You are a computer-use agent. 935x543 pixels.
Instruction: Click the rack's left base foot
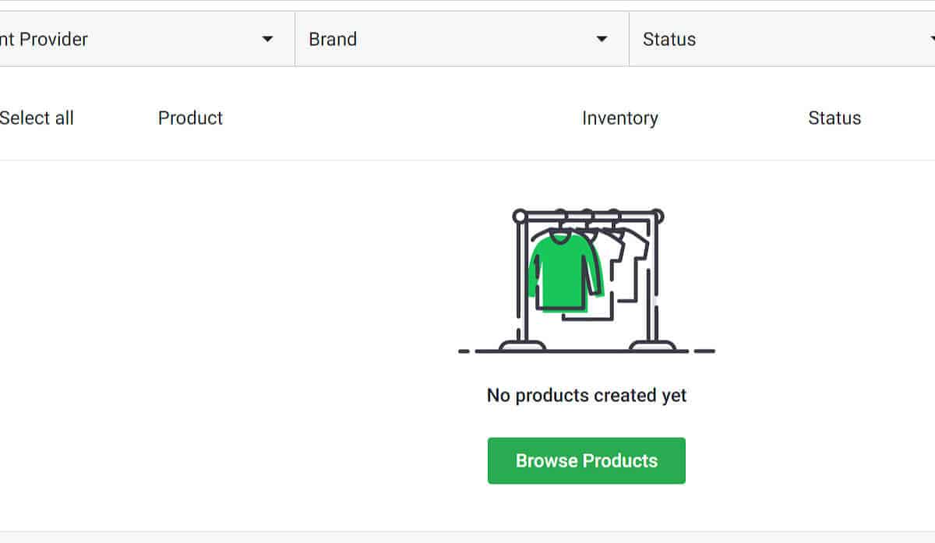pyautogui.click(x=522, y=345)
